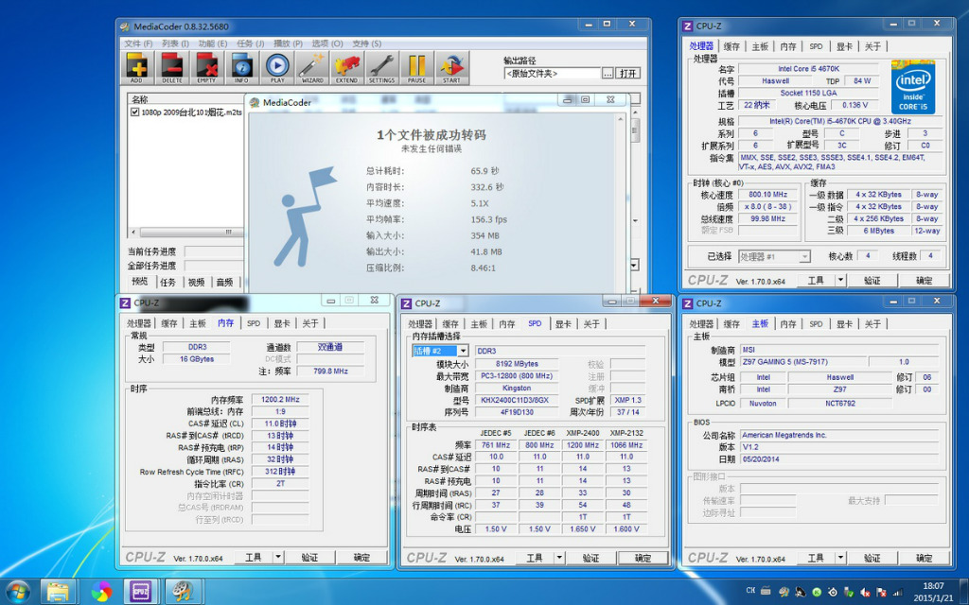Click the Intel Core i5 logo badge
The height and width of the screenshot is (605, 969).
(913, 87)
